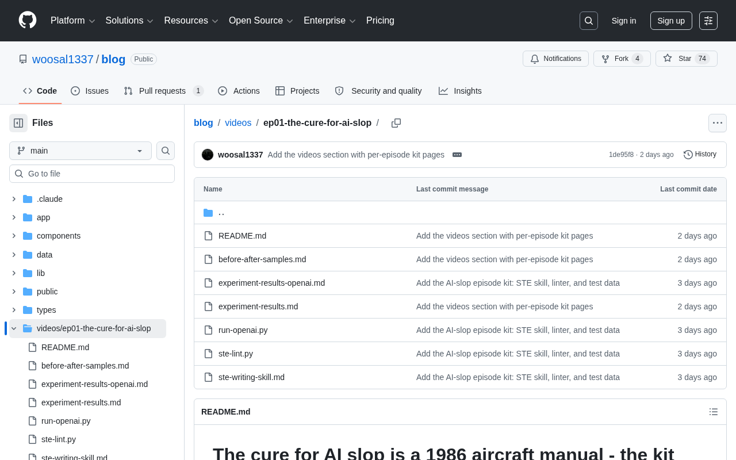Open ste-writing-skill.md in file table
Image resolution: width=736 pixels, height=460 pixels.
pos(251,377)
